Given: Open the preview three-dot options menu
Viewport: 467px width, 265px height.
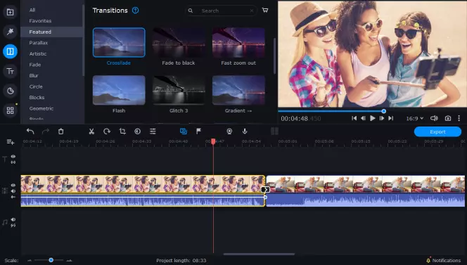Looking at the screenshot, I should pyautogui.click(x=459, y=118).
